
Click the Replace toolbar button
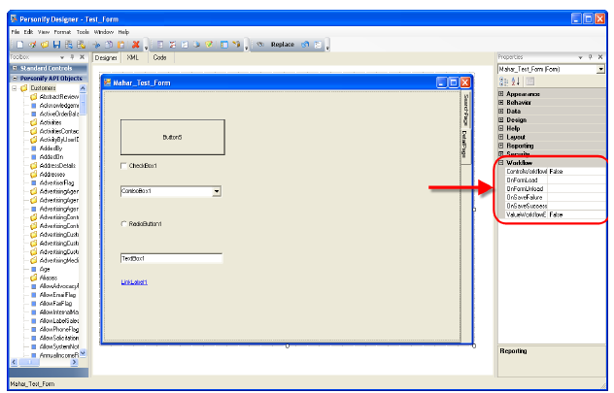pyautogui.click(x=282, y=45)
